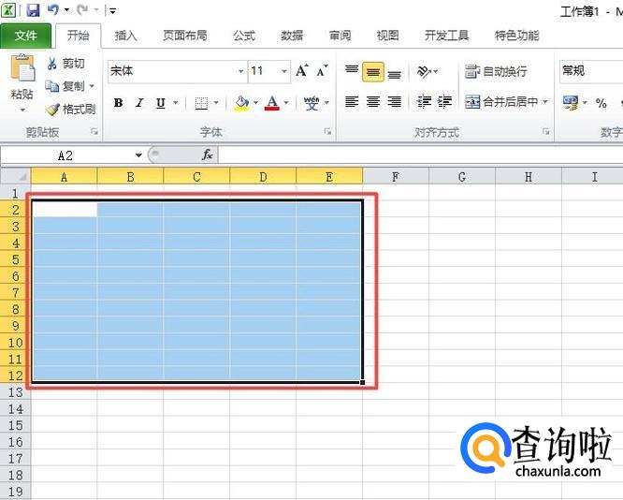Toggle bold formatting
The width and height of the screenshot is (623, 500).
click(x=118, y=103)
